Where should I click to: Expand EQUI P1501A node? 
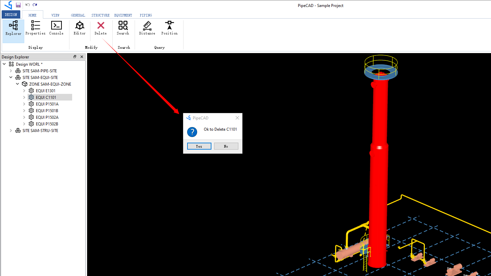pyautogui.click(x=24, y=104)
